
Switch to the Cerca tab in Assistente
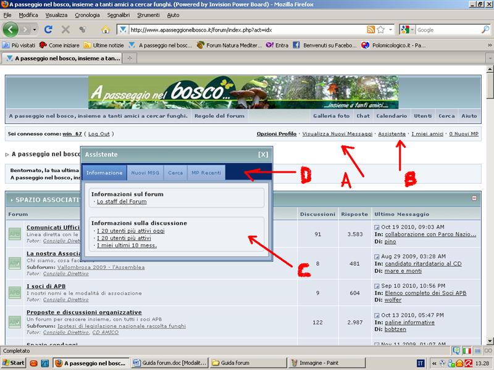click(x=175, y=173)
